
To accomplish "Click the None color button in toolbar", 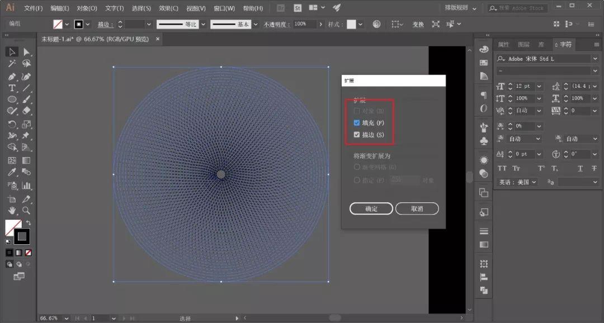I will [28, 253].
